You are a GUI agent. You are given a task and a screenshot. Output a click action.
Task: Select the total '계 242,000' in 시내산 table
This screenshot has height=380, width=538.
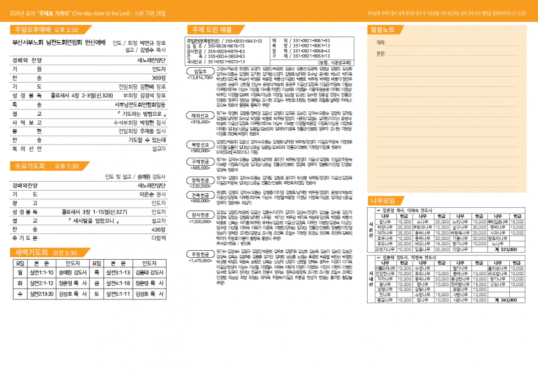pos(506,300)
